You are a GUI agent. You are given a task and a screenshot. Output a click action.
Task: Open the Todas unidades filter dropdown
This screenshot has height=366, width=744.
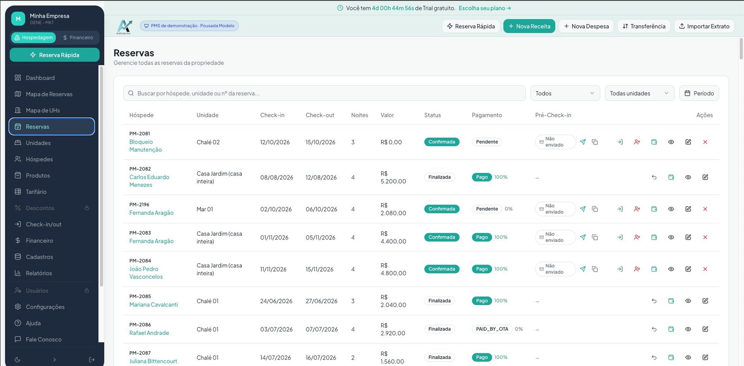click(639, 93)
